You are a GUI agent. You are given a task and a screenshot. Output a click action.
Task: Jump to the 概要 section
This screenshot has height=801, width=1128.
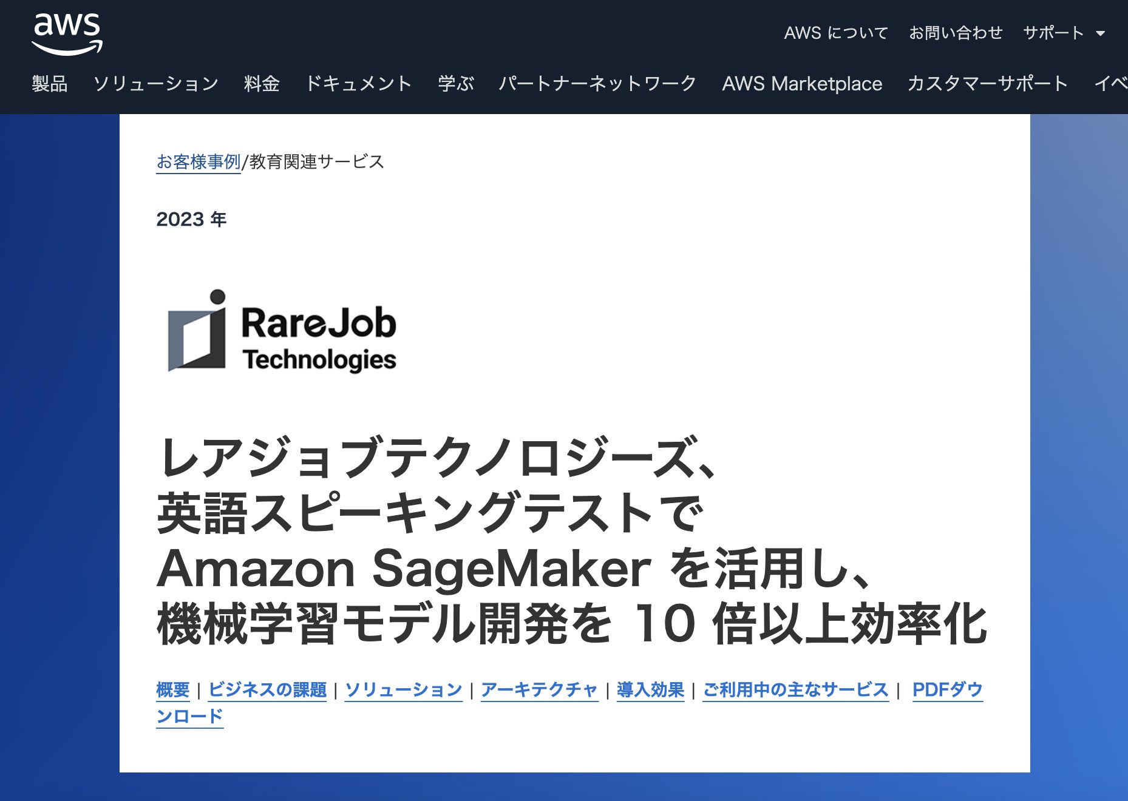tap(173, 690)
